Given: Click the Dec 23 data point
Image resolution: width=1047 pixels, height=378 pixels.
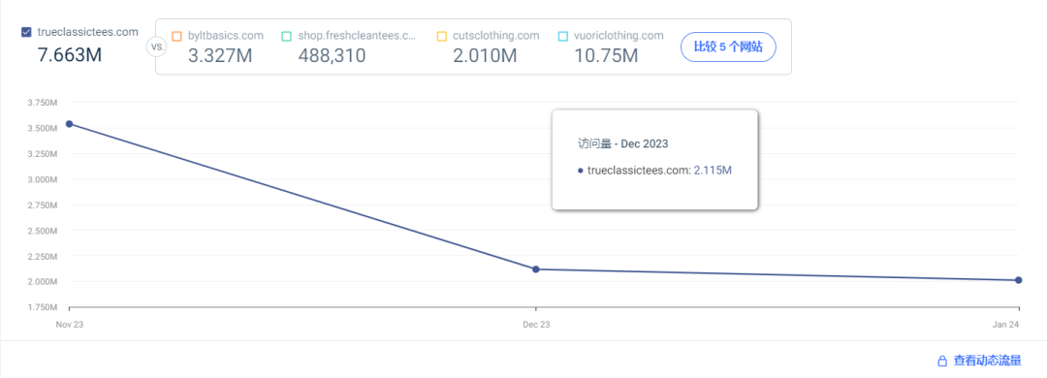Looking at the screenshot, I should pyautogui.click(x=536, y=269).
